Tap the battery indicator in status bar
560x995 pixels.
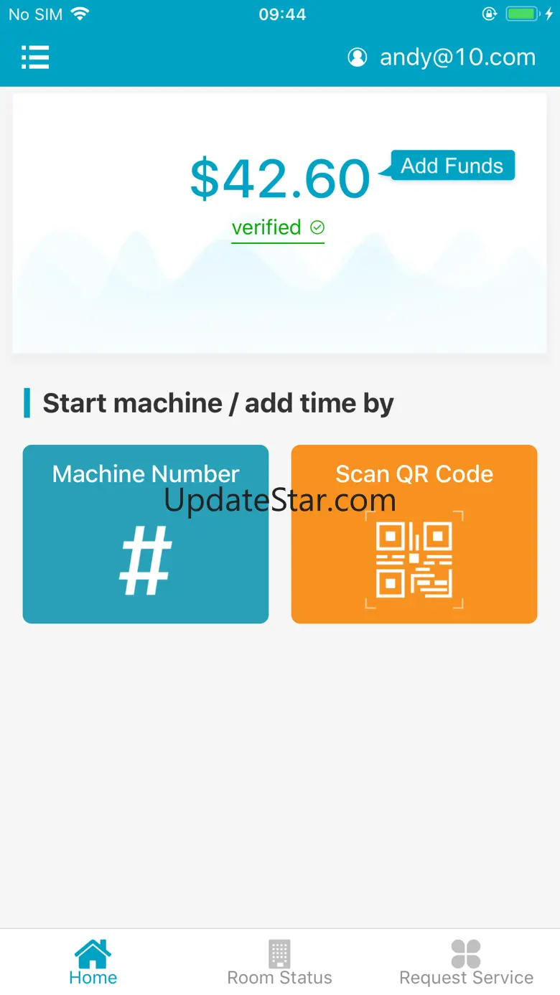(522, 14)
